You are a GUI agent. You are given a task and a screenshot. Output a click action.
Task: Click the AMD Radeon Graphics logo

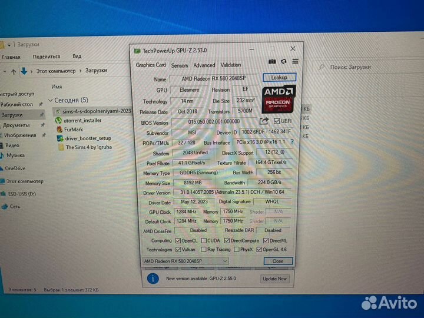tap(279, 99)
